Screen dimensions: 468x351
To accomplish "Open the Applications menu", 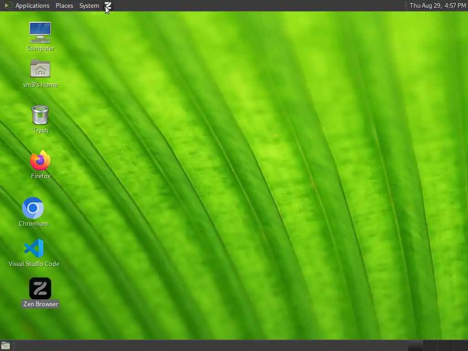I will (32, 5).
